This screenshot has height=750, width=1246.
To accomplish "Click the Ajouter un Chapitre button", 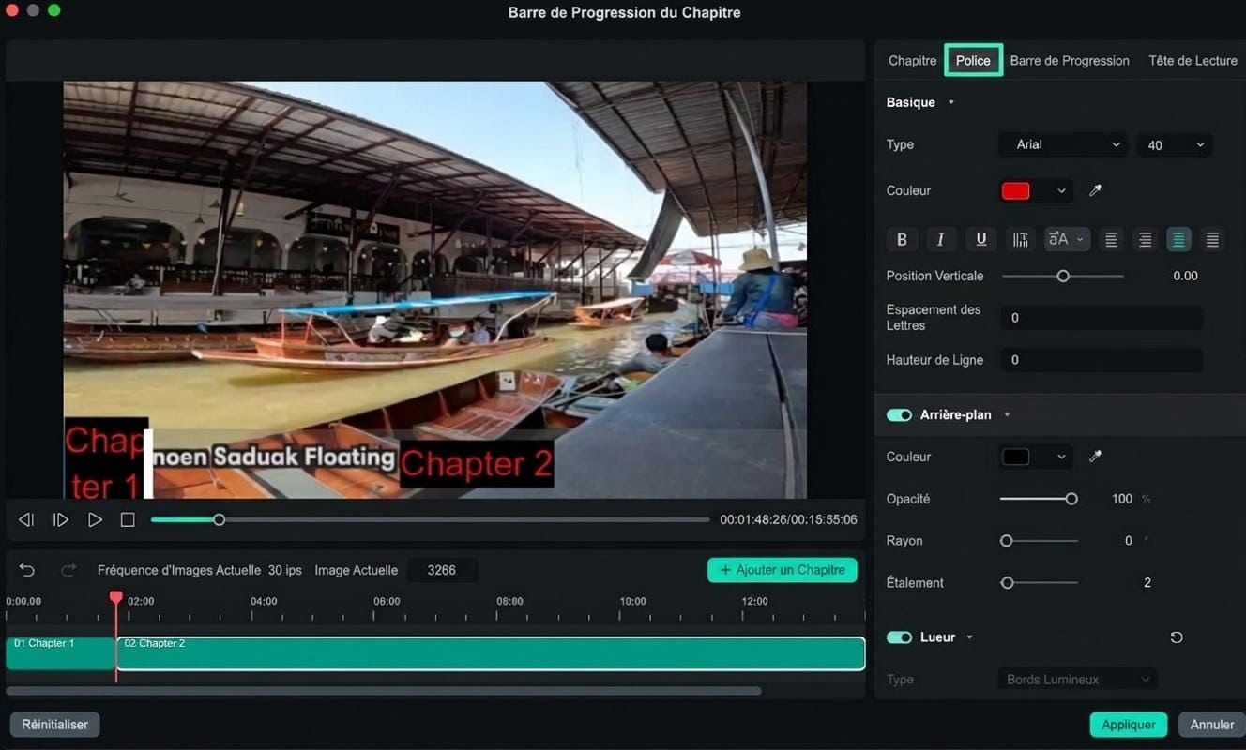I will 783,570.
